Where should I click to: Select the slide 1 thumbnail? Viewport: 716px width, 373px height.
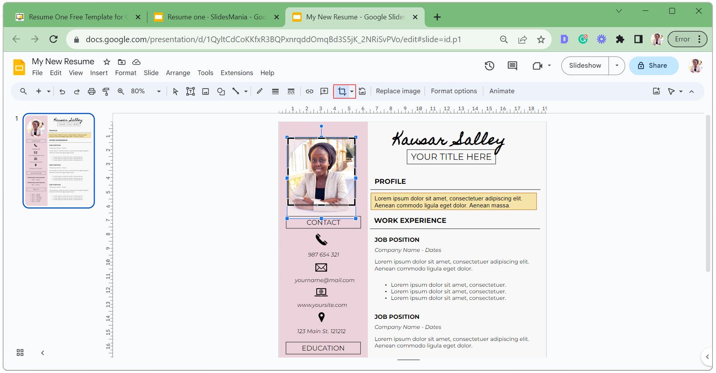coord(59,161)
